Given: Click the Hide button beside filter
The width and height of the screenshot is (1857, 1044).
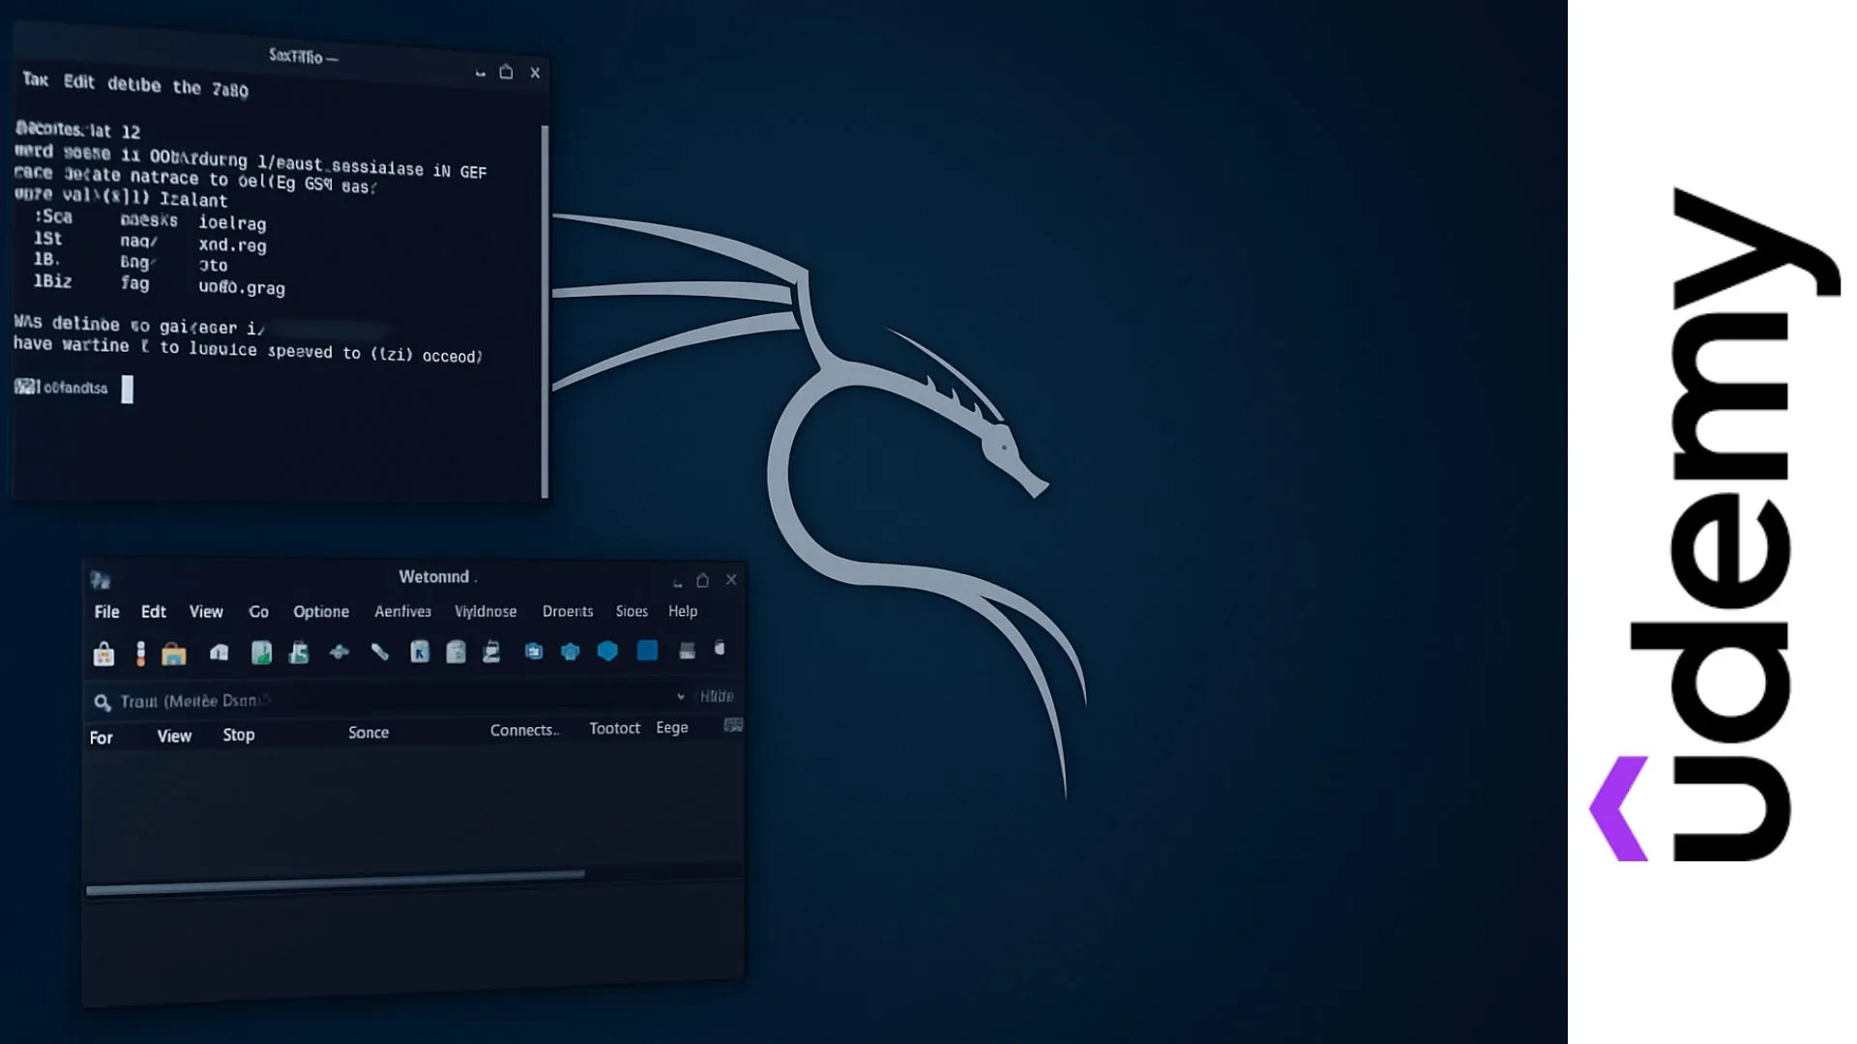Looking at the screenshot, I should pyautogui.click(x=717, y=696).
